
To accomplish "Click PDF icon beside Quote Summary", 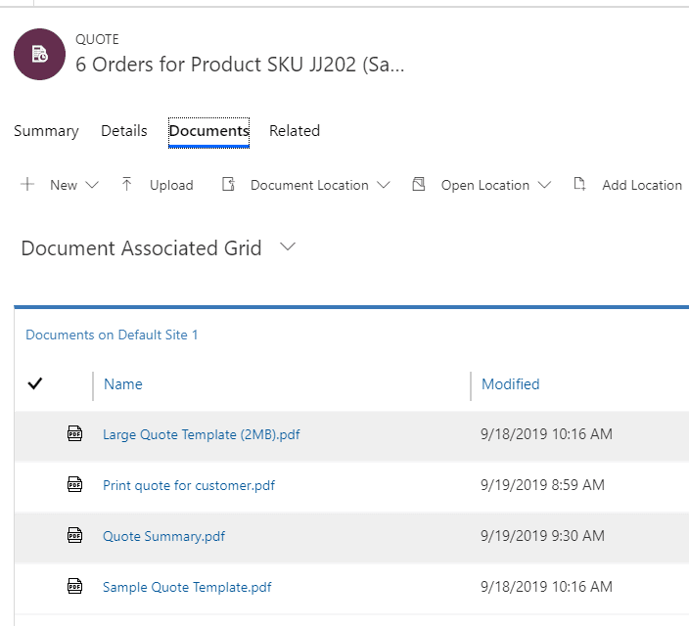I will (x=74, y=536).
